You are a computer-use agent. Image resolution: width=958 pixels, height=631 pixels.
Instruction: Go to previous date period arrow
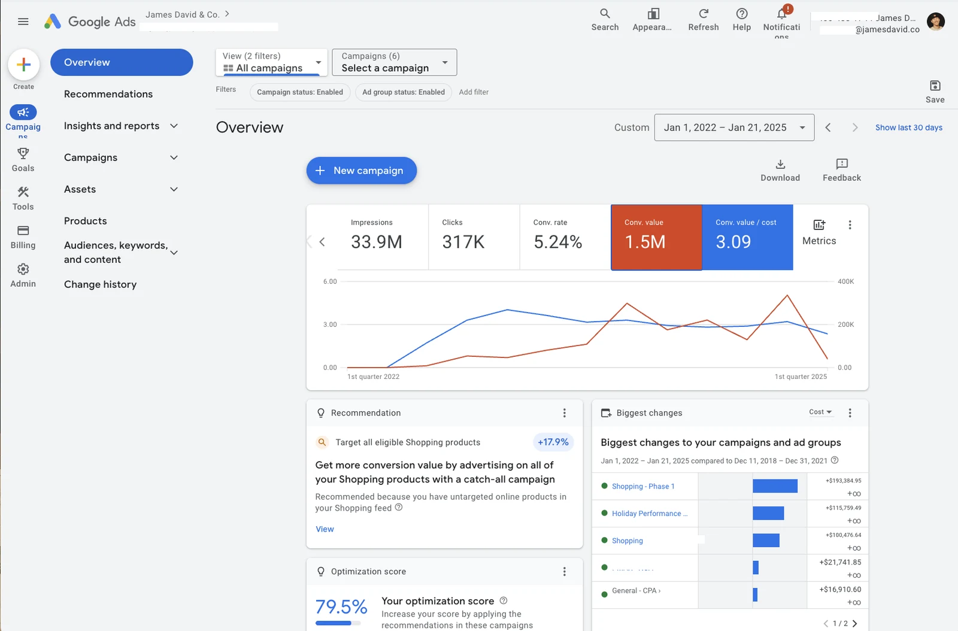pyautogui.click(x=828, y=128)
